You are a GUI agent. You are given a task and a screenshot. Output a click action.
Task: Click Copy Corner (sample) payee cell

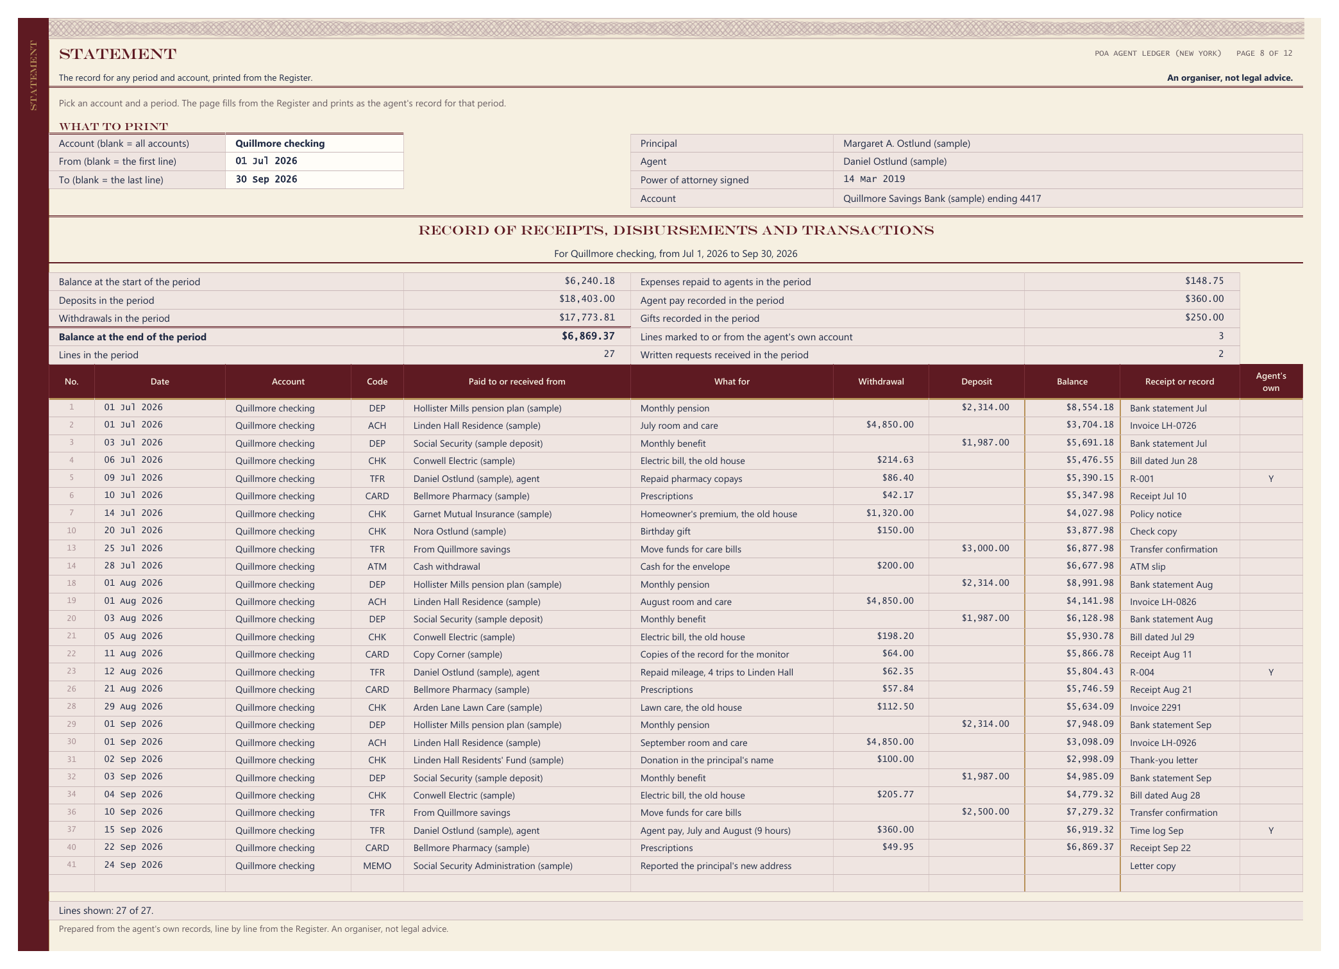tap(517, 654)
